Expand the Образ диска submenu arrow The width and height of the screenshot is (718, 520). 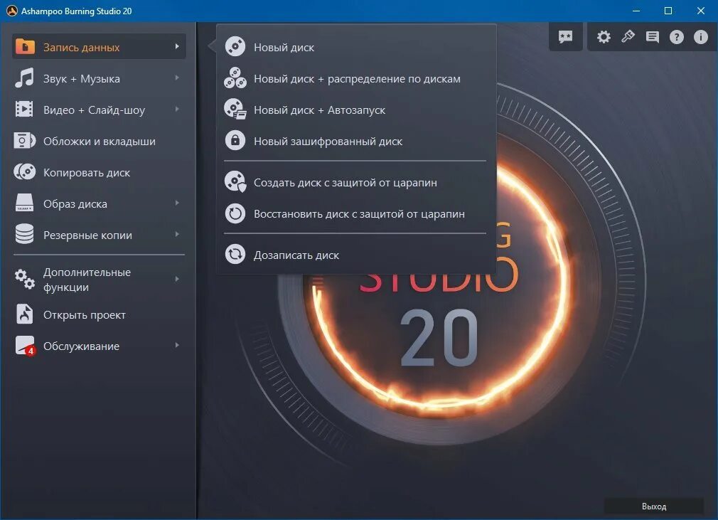click(x=177, y=203)
